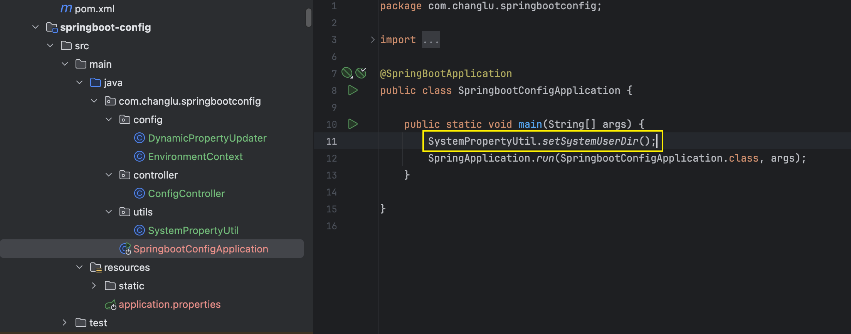This screenshot has height=334, width=851.
Task: Click the utils package folder icon
Action: point(125,212)
